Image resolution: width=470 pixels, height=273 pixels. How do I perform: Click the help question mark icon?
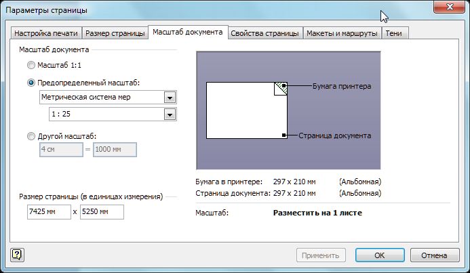17,255
